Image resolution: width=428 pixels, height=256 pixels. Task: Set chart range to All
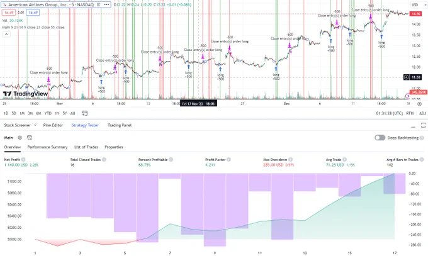click(72, 113)
